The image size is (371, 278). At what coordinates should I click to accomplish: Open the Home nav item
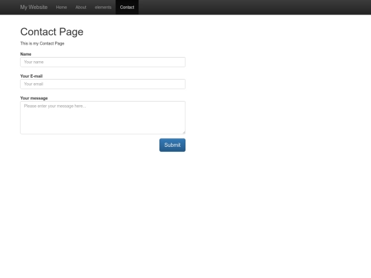[x=61, y=8]
